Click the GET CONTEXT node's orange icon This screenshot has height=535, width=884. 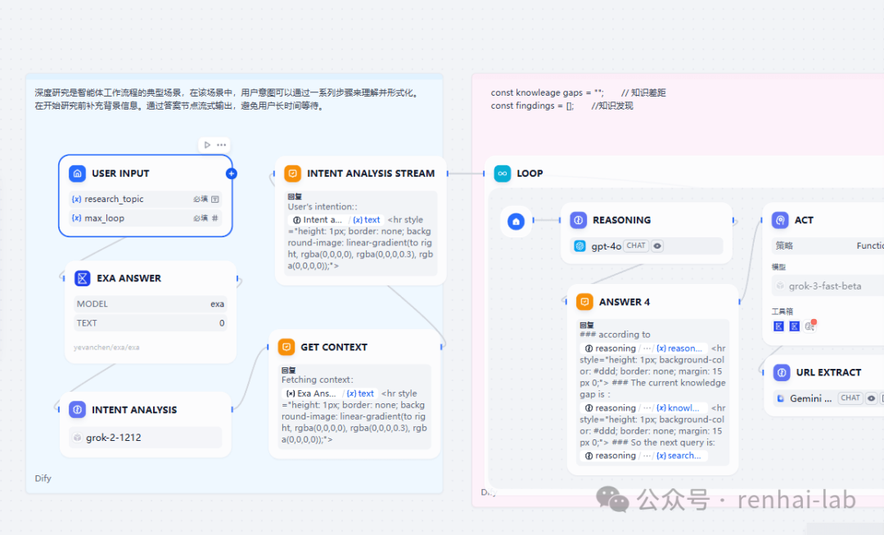click(286, 347)
